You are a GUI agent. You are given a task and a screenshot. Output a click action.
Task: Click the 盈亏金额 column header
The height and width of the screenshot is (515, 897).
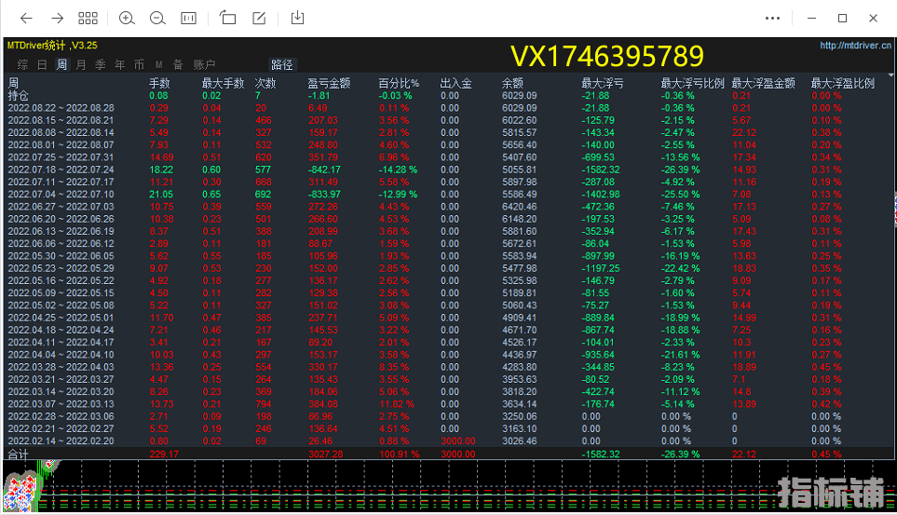(329, 83)
